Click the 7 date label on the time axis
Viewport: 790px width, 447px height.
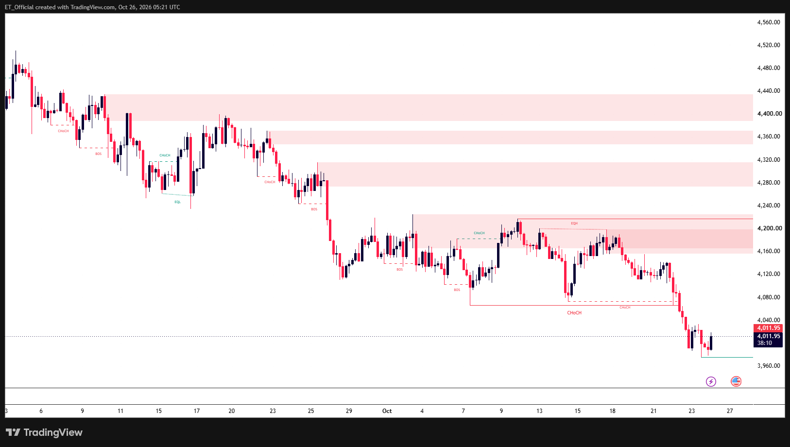coord(463,411)
